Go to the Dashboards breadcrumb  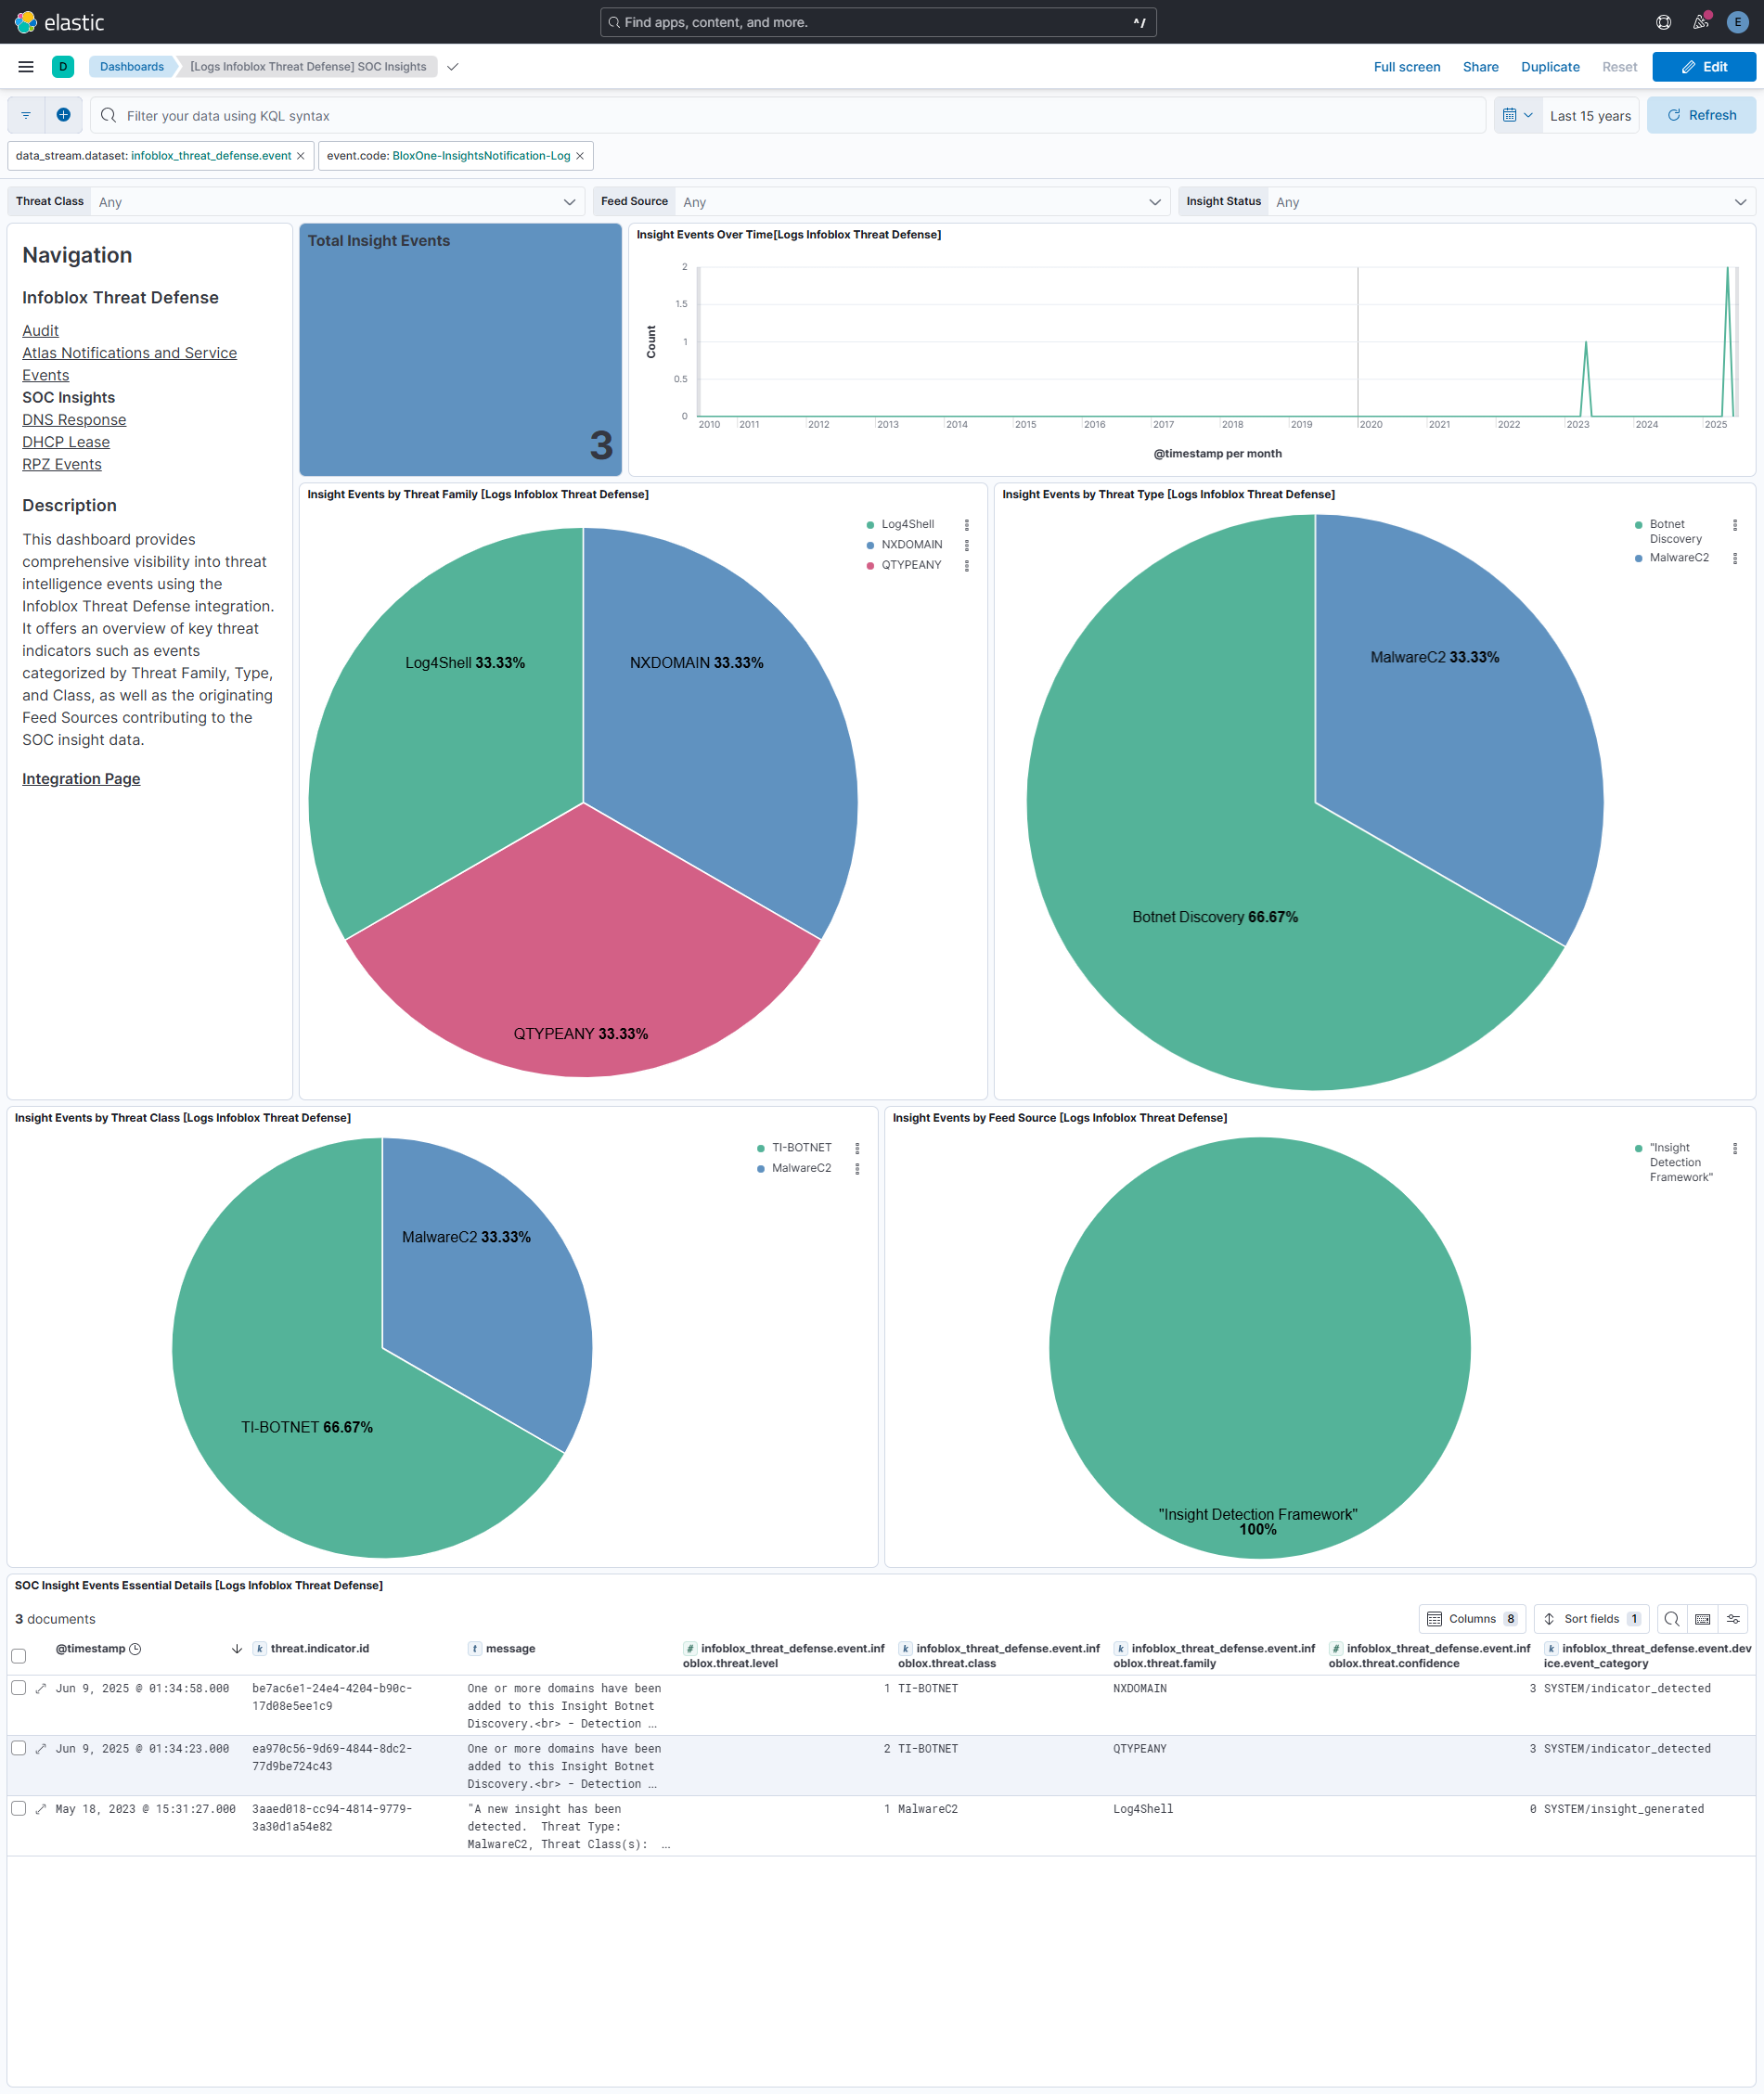click(131, 67)
